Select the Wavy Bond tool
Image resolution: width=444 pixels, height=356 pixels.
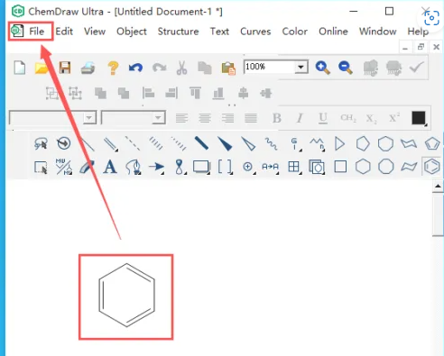point(271,143)
